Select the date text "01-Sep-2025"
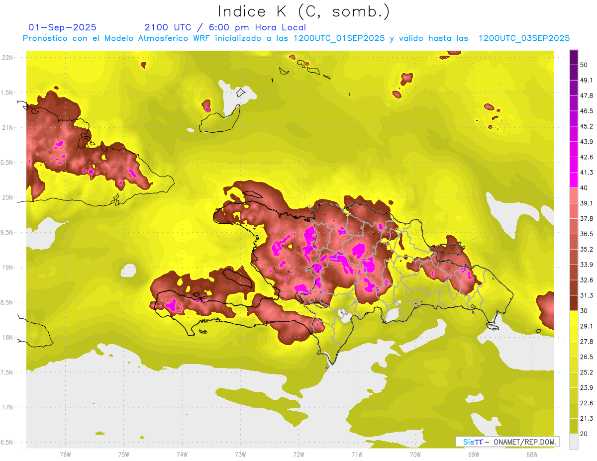Screen dimensions: 597x461 (63, 27)
